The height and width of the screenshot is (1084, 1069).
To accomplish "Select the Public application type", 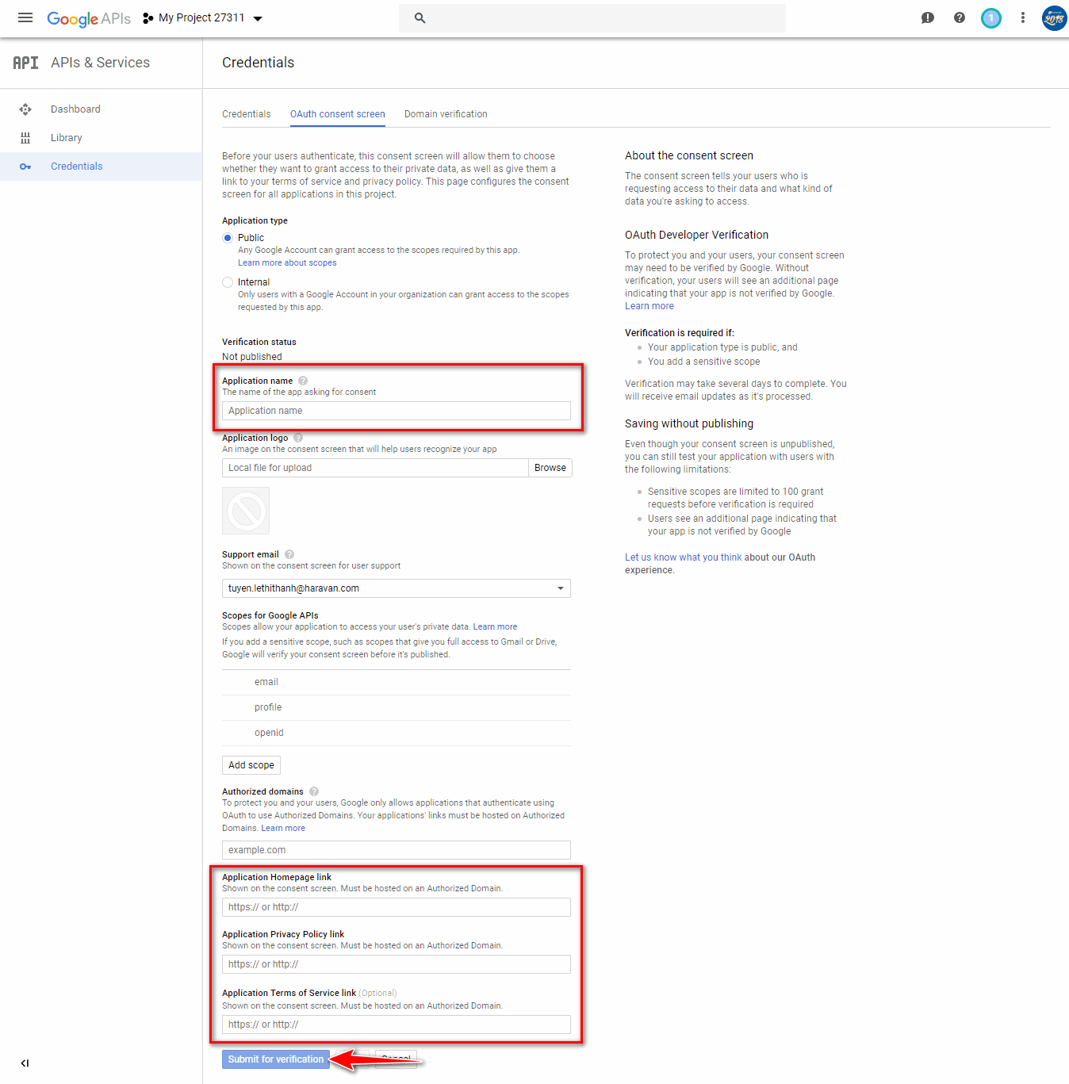I will (228, 238).
